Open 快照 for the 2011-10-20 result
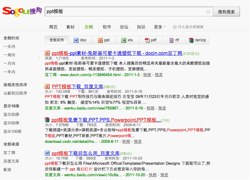This screenshot has width=250, height=180. [153, 175]
